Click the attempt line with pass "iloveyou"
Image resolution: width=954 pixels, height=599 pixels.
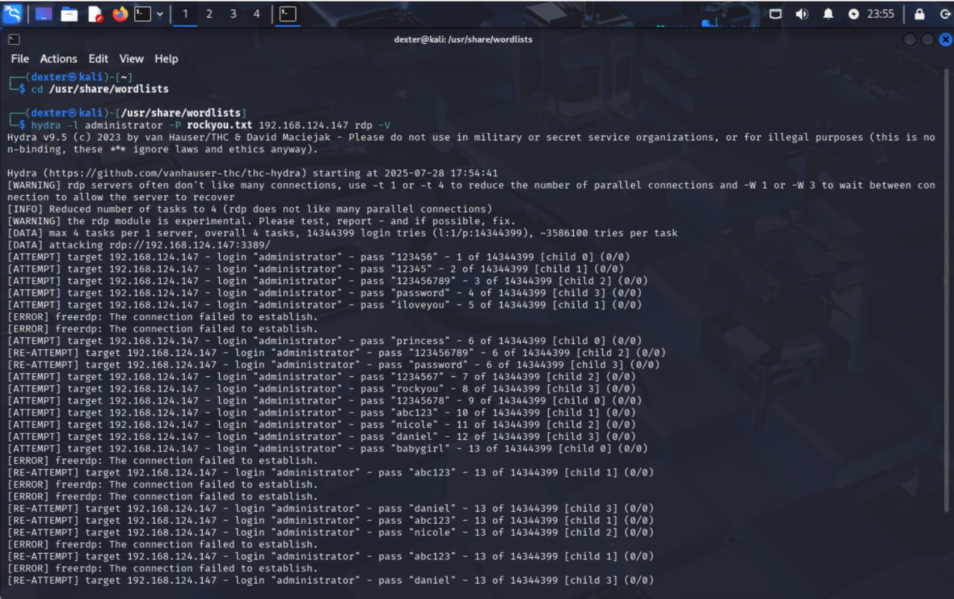coord(324,305)
